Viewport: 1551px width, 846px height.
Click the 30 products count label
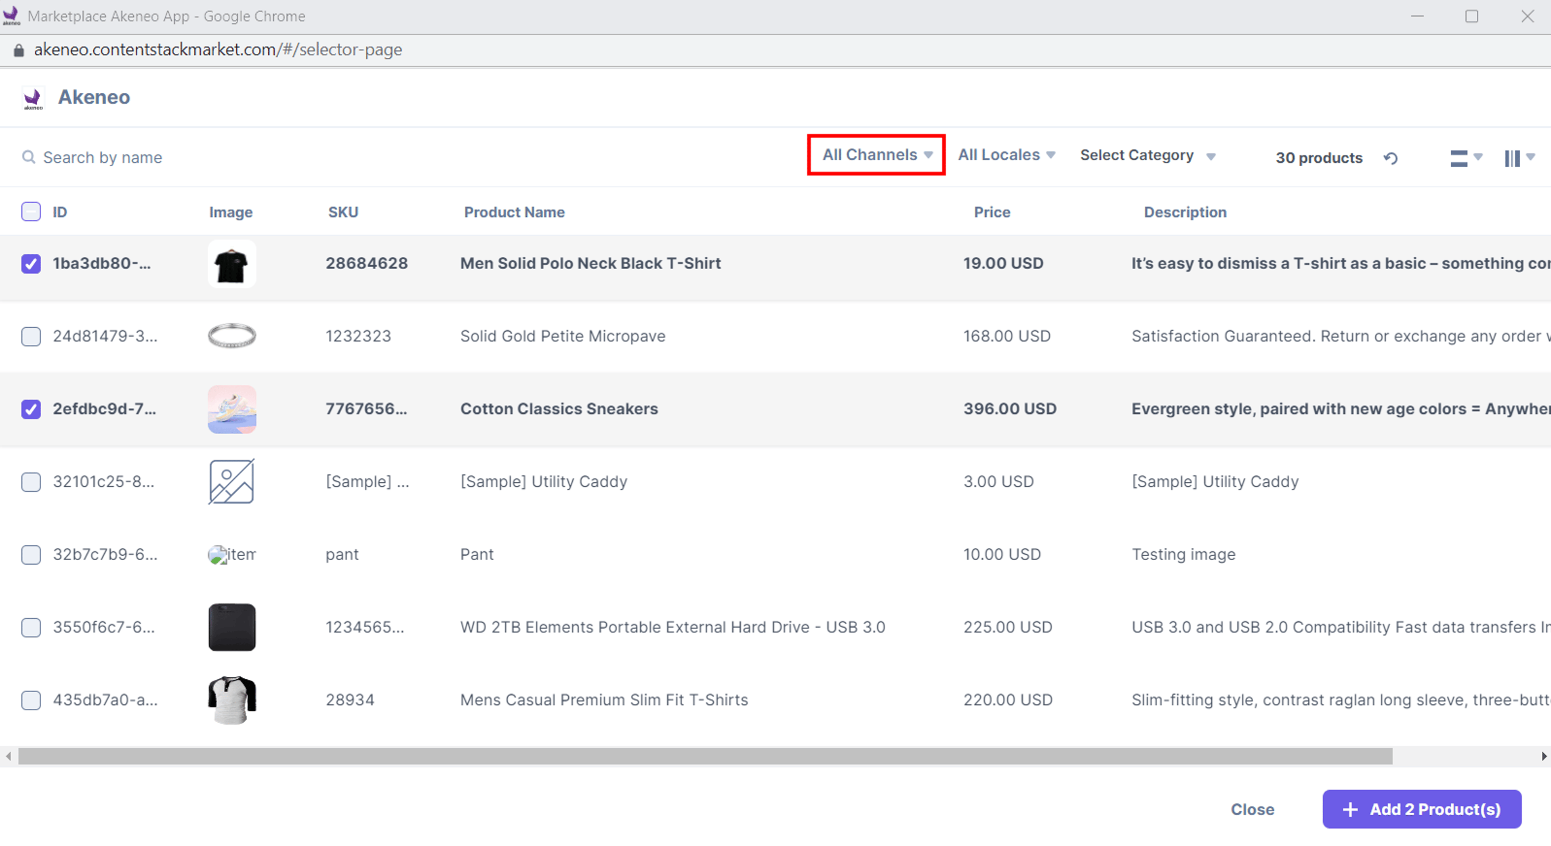pyautogui.click(x=1319, y=158)
